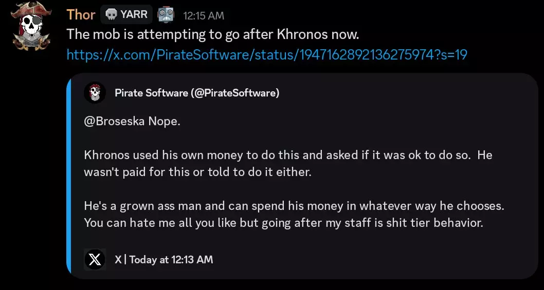Click the "Khronos used his own money" paragraph
The image size is (544, 290).
[x=288, y=164]
